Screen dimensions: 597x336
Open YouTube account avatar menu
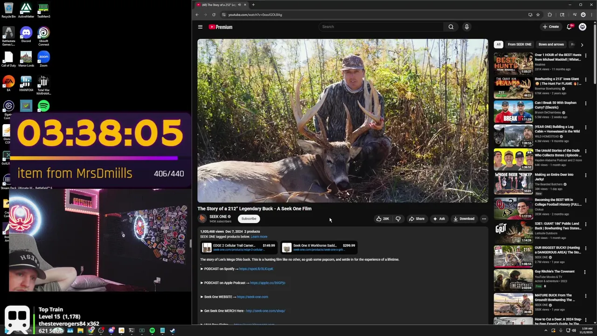583,27
